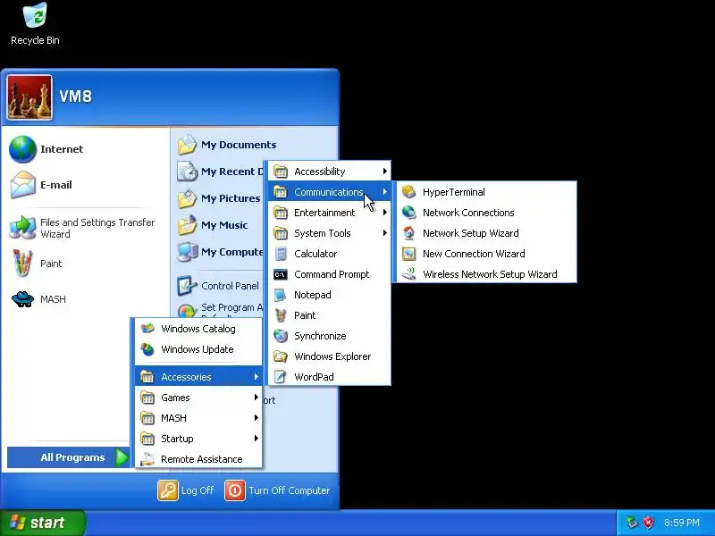Expand Communications submenu arrow
The image size is (715, 536).
pyautogui.click(x=385, y=192)
